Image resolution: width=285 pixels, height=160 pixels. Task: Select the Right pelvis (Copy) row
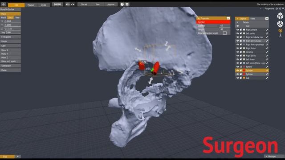coord(252,41)
